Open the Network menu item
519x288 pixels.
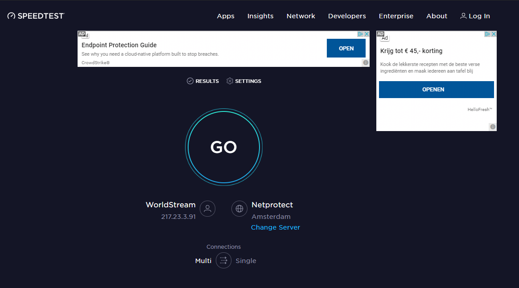[x=301, y=16]
